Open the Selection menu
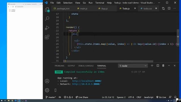The height and width of the screenshot is (102, 181). (x=68, y=3)
